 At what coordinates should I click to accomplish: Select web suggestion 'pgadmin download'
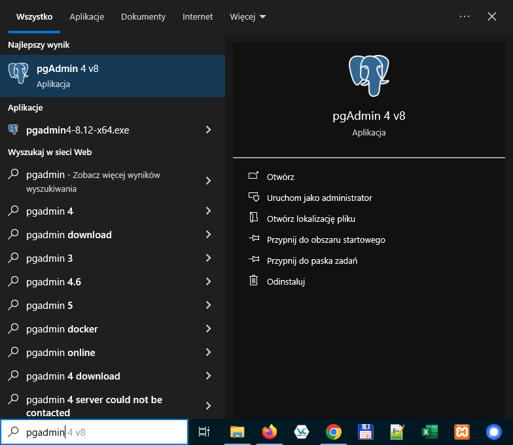pos(113,234)
